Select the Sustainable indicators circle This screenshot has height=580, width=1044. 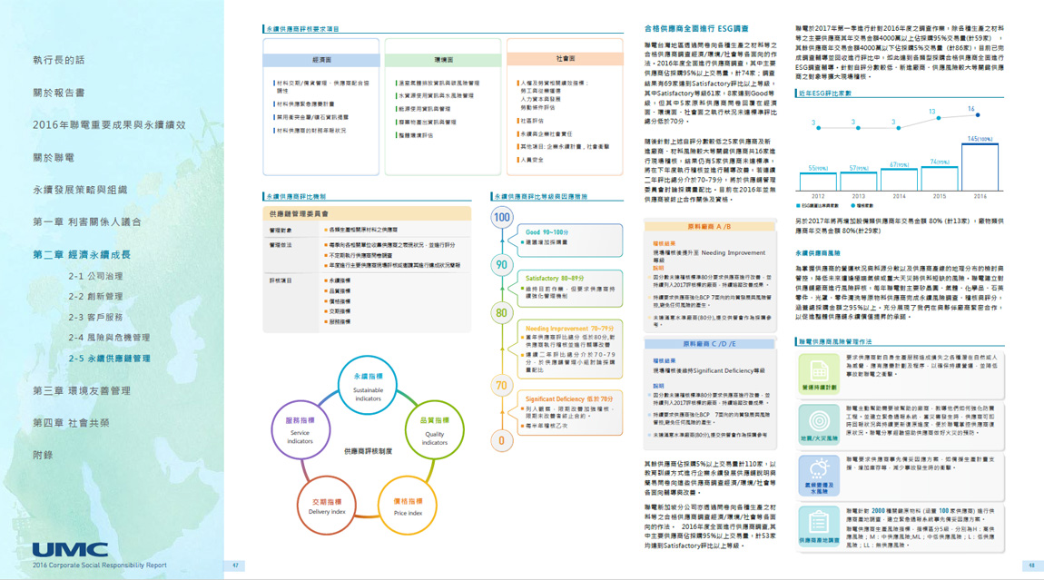[x=368, y=387]
